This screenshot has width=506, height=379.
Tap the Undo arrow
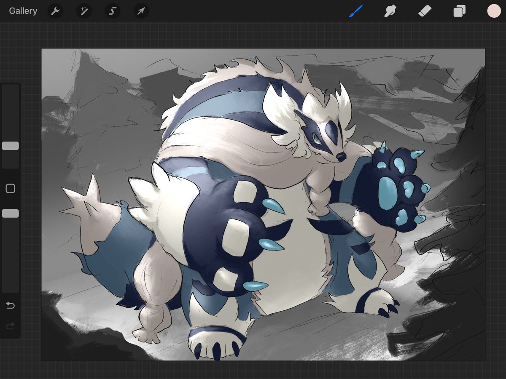pos(11,305)
